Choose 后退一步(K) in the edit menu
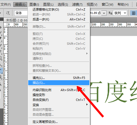Screen dimensions: 137x125 [x=59, y=19]
